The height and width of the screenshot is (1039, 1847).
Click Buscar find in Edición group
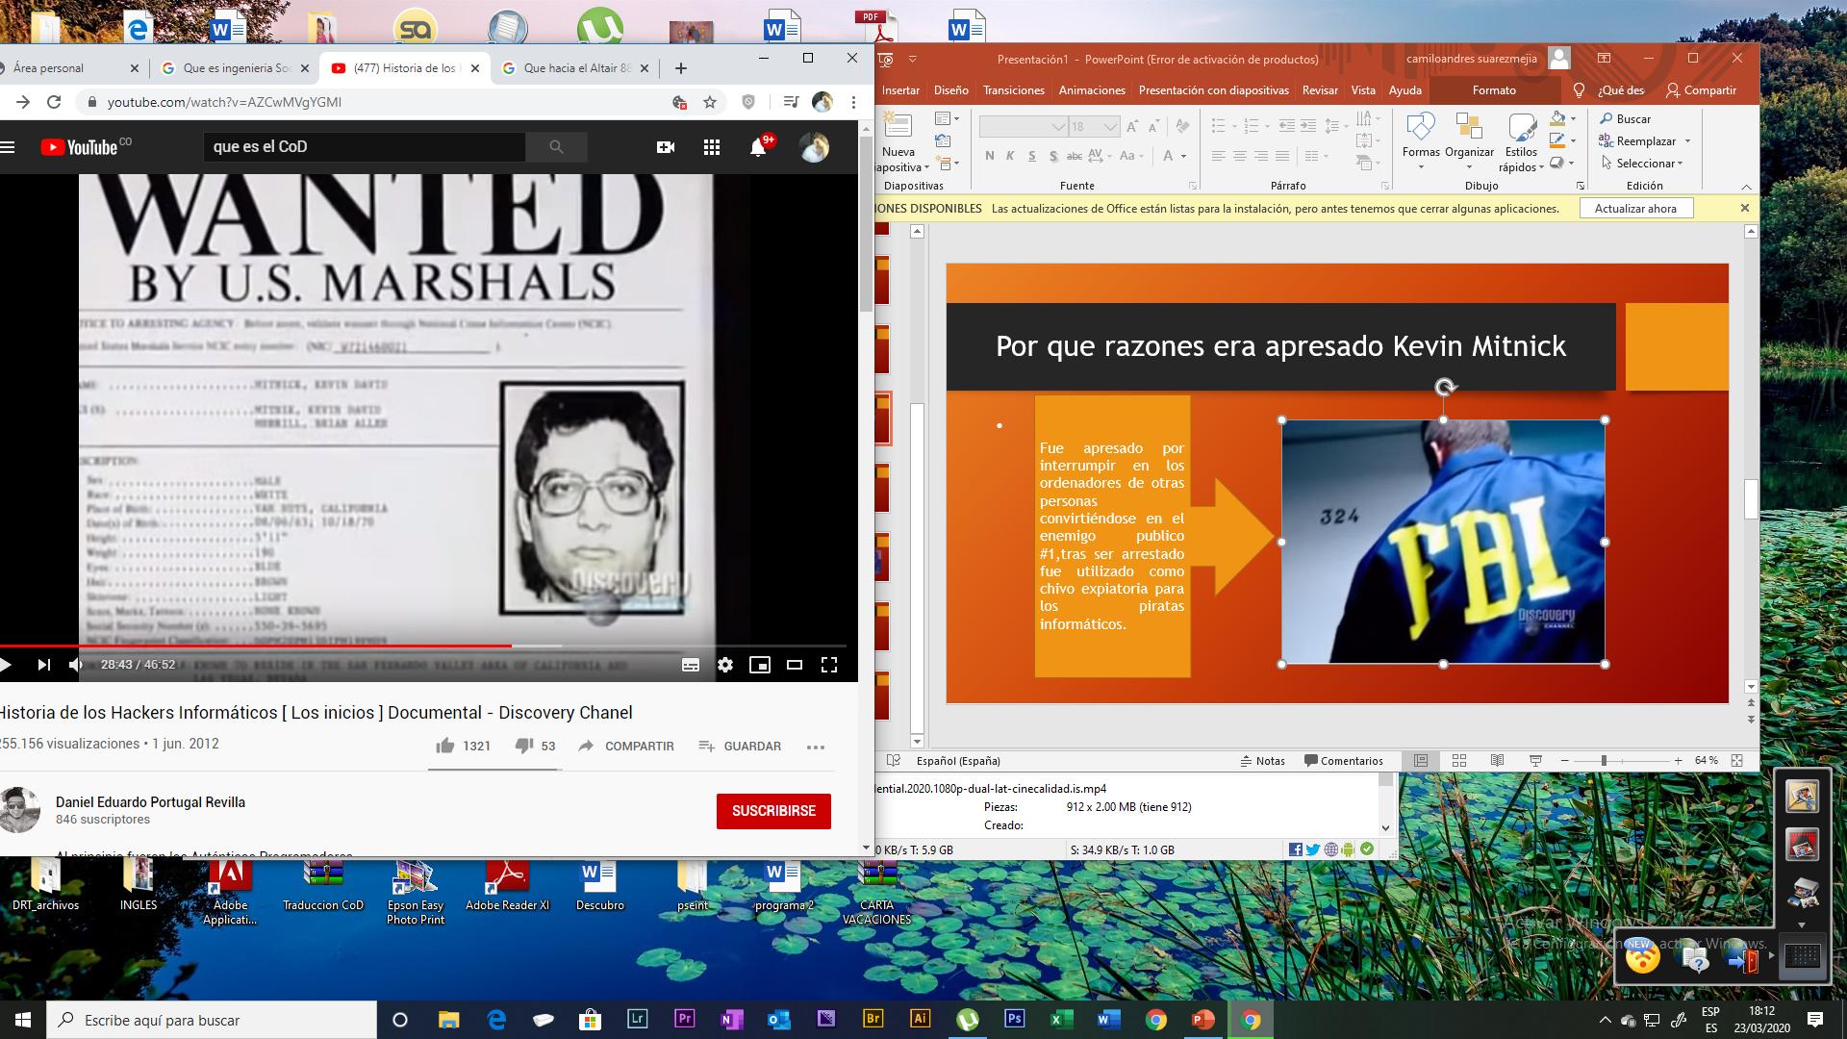[x=1626, y=119]
